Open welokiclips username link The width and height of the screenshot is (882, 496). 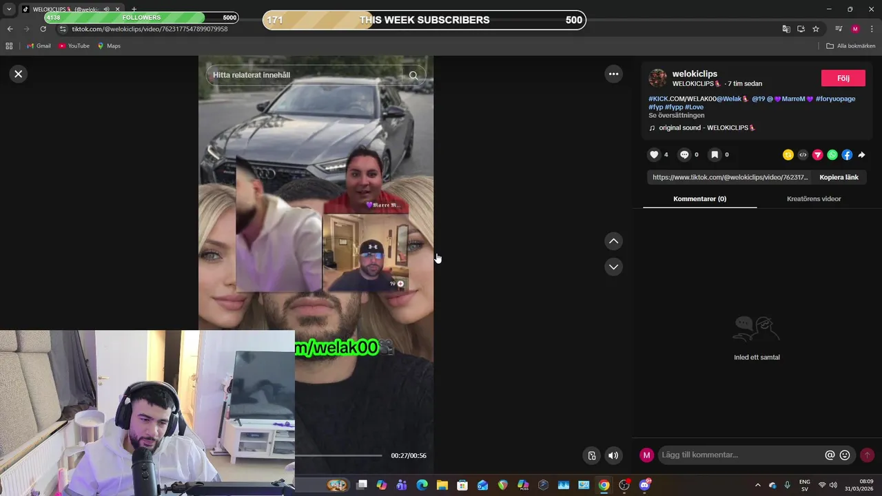(695, 74)
